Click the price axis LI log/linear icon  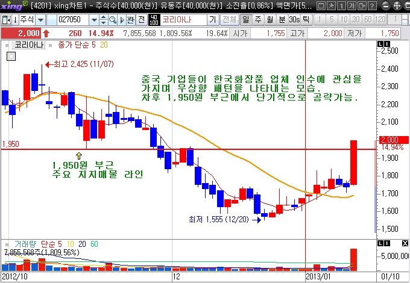[x=383, y=44]
